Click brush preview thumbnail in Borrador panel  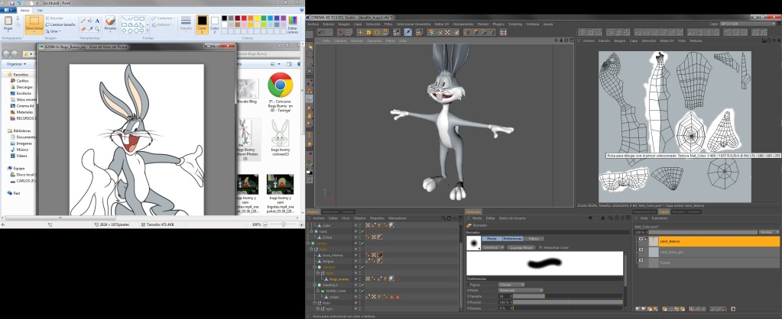(474, 243)
